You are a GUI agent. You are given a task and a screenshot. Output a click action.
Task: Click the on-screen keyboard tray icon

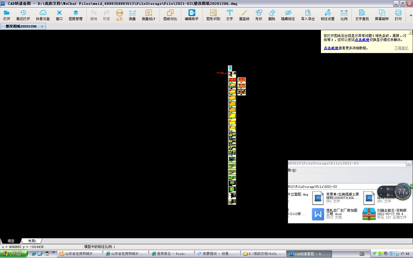click(362, 254)
